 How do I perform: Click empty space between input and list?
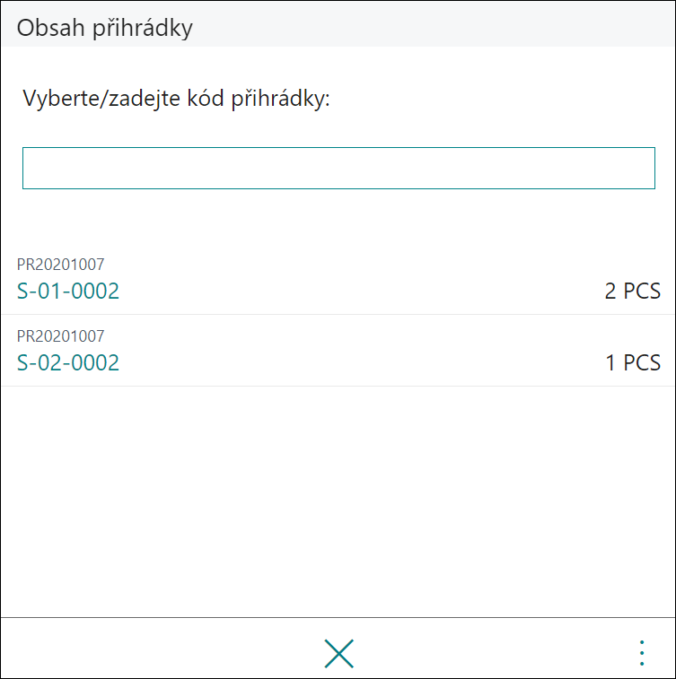[x=338, y=216]
